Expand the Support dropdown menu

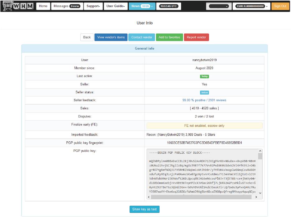click(x=93, y=6)
